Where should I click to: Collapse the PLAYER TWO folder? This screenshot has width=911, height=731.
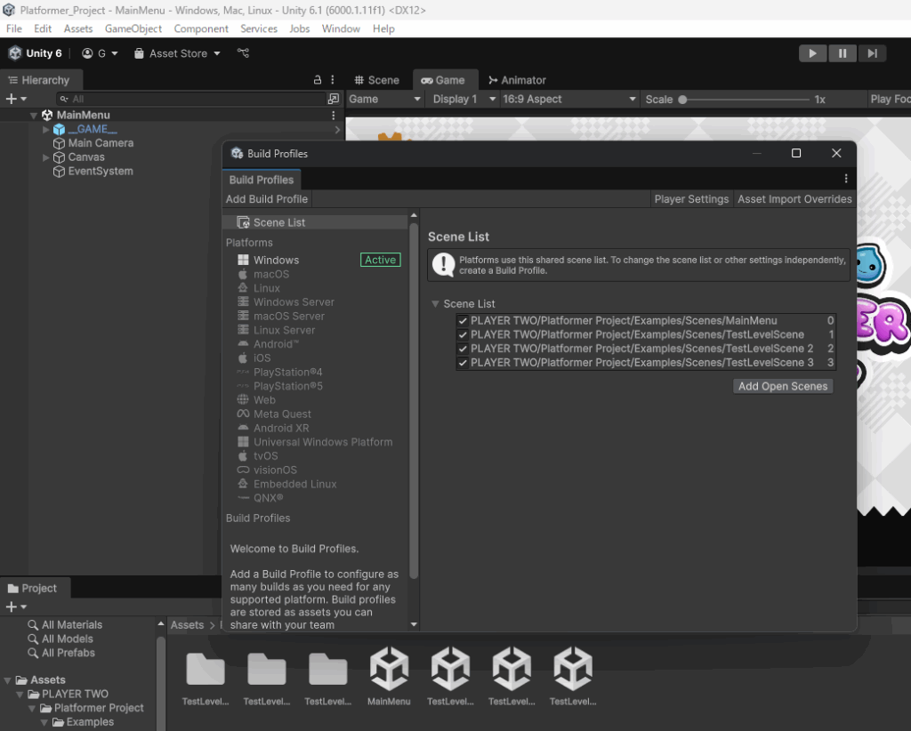(20, 695)
